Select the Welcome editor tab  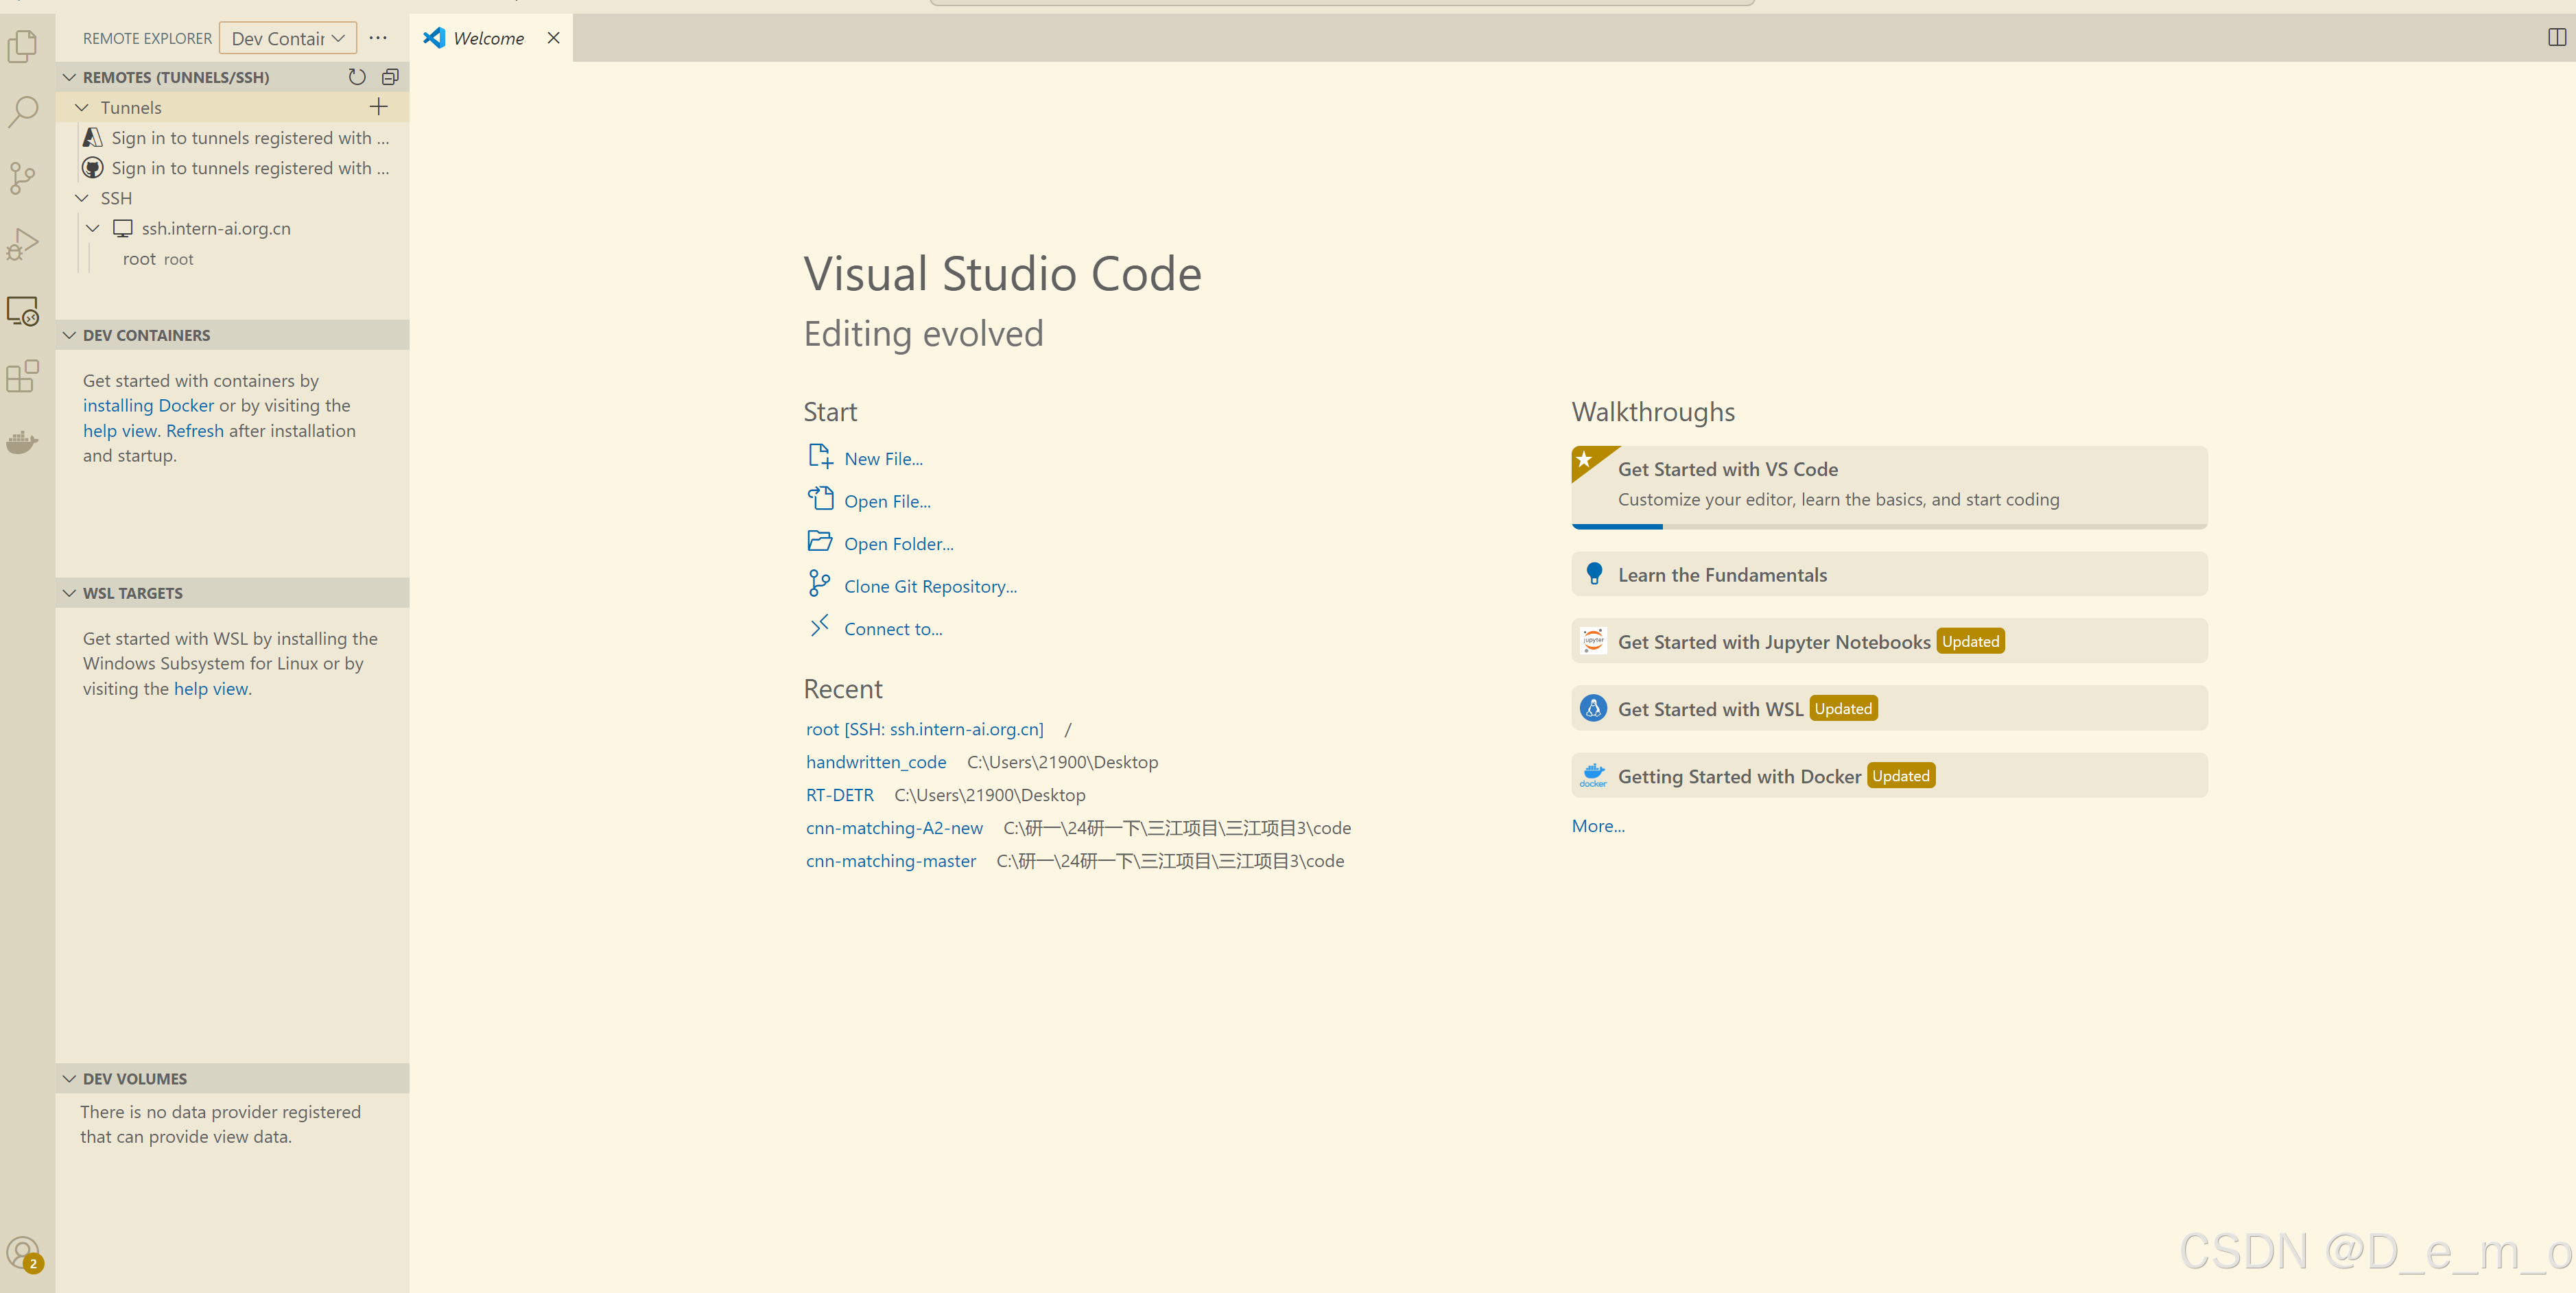point(491,38)
